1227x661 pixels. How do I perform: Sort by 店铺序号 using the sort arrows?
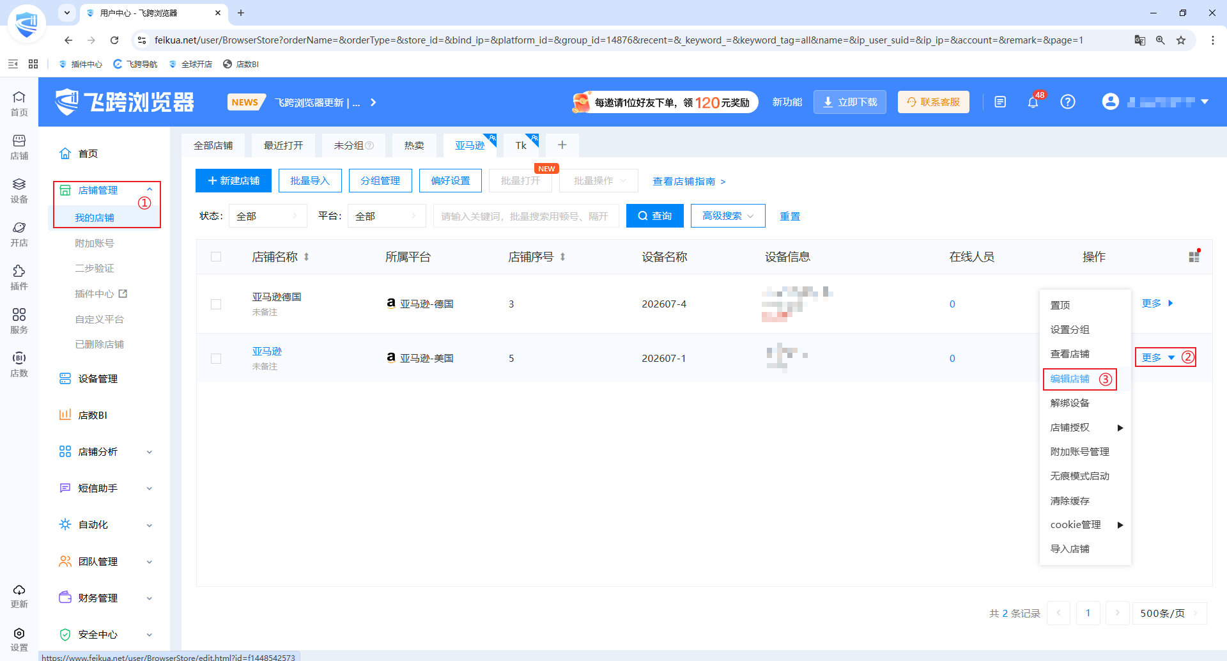(x=563, y=257)
